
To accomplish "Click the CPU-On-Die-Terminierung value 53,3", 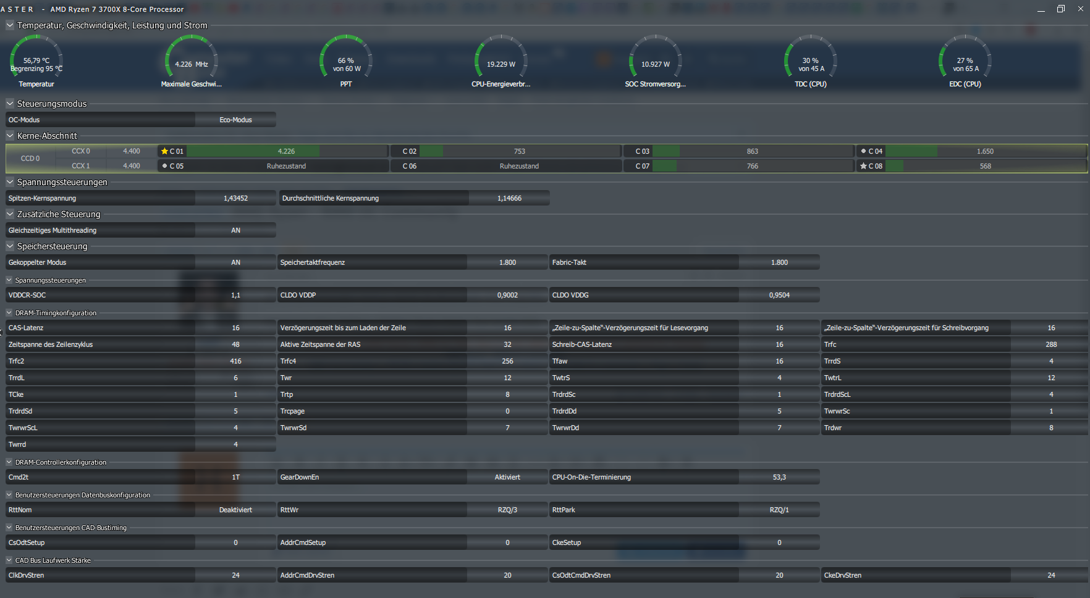I will click(x=779, y=477).
